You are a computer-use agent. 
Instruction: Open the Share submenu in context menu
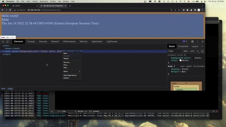click(x=72, y=71)
